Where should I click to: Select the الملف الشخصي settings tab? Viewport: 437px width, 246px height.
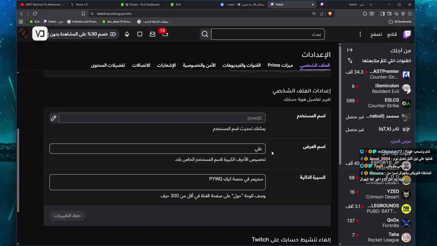click(315, 65)
